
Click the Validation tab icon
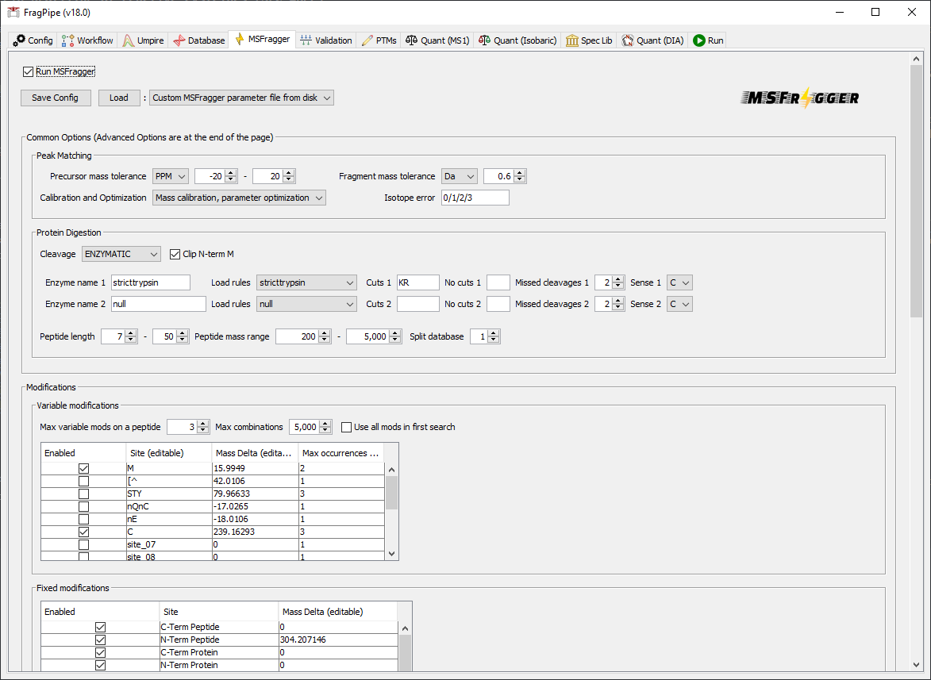[x=306, y=40]
